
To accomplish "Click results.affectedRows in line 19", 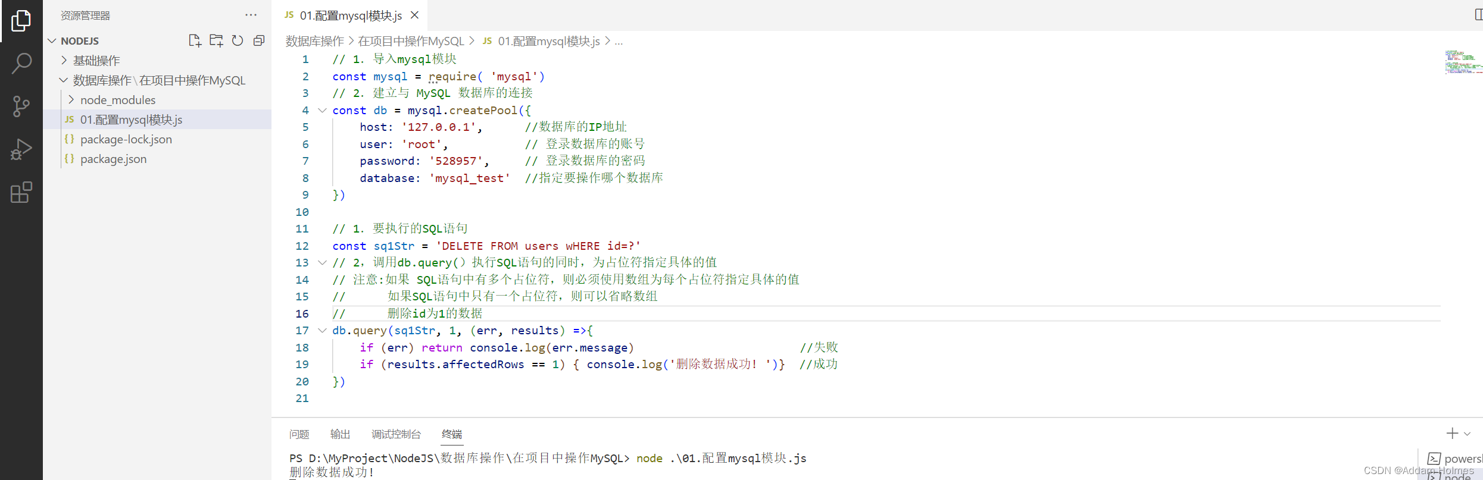I will 455,364.
